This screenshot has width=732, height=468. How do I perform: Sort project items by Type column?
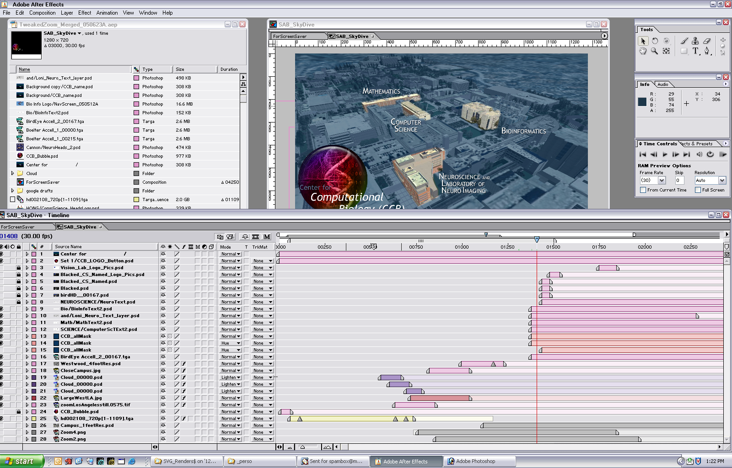click(156, 69)
